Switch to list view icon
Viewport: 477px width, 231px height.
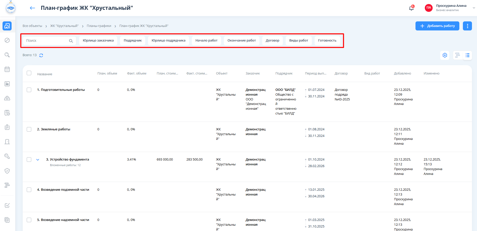click(x=467, y=55)
